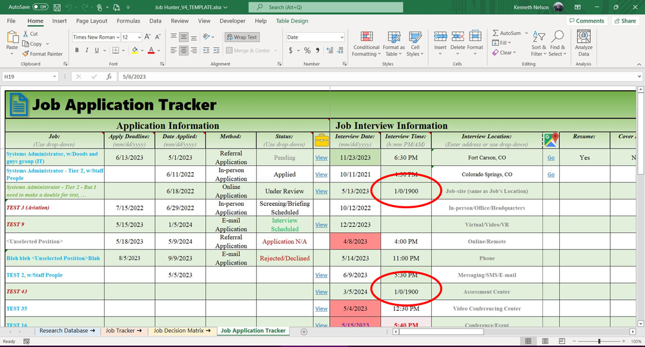
Task: Open Cell Styles gallery
Action: (415, 43)
